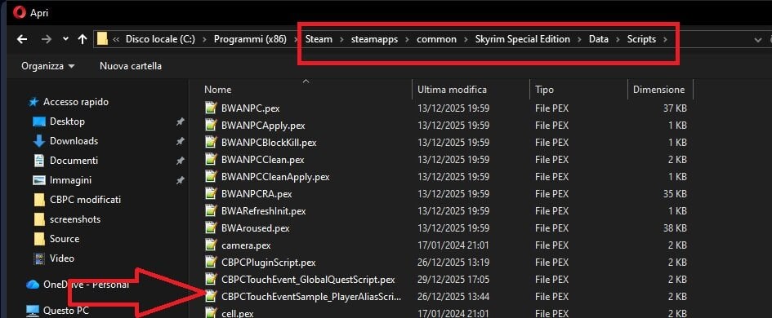This screenshot has width=772, height=318.
Task: Expand chevron after Data breadcrumb
Action: (x=618, y=39)
